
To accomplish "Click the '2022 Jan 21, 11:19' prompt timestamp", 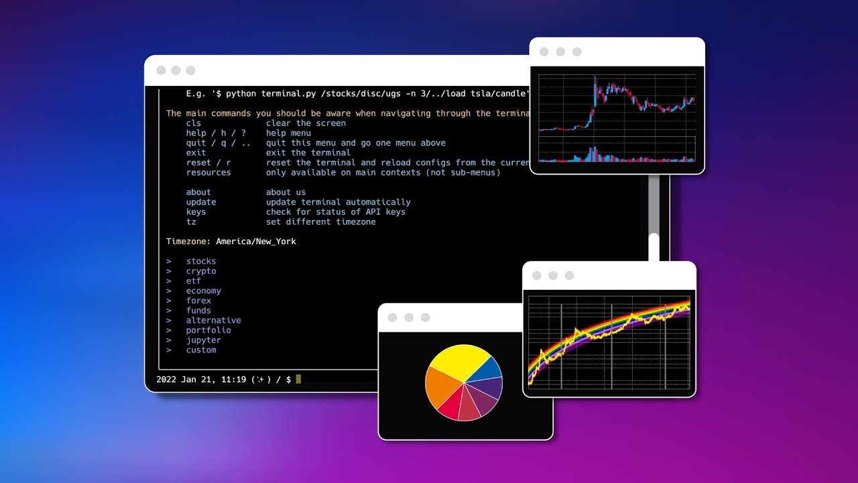I will [200, 380].
